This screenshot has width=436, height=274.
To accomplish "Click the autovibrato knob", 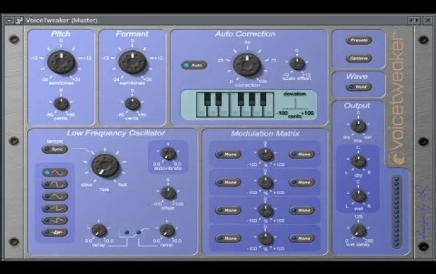I will 168,154.
